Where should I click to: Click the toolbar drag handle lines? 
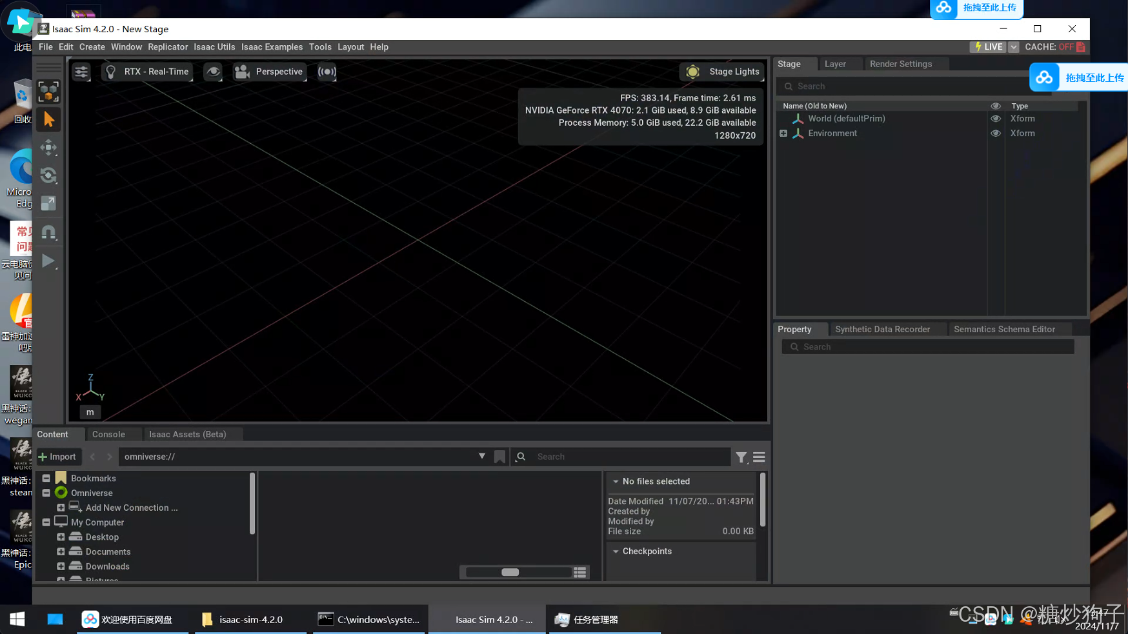pos(48,68)
